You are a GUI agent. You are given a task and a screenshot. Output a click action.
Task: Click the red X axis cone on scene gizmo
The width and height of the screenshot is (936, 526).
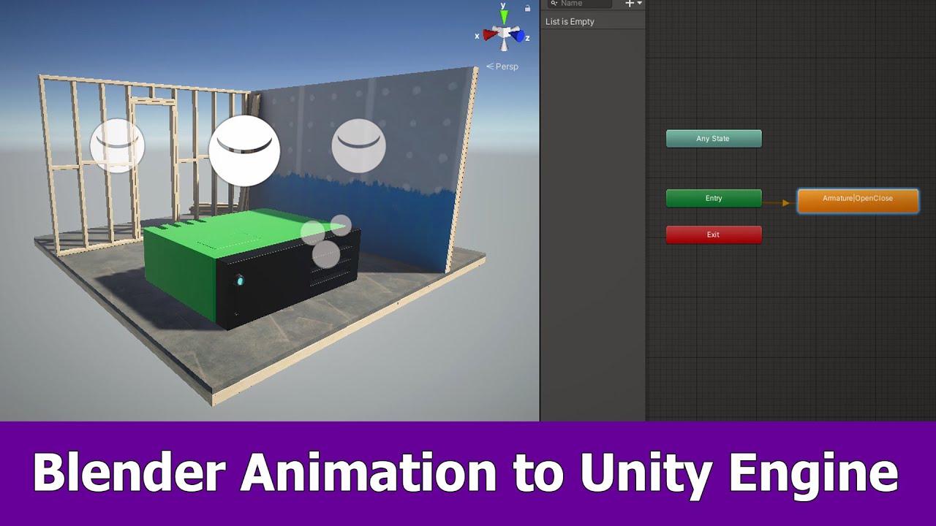489,34
